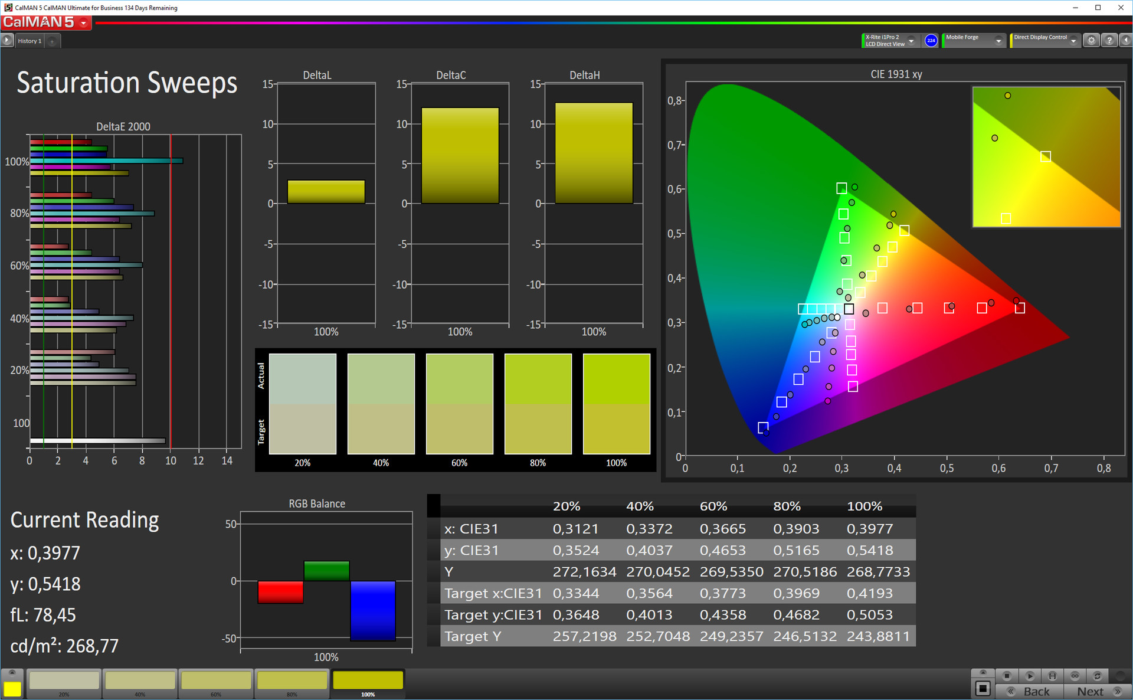Click the stop measurement button
This screenshot has width=1133, height=700.
point(1007,676)
